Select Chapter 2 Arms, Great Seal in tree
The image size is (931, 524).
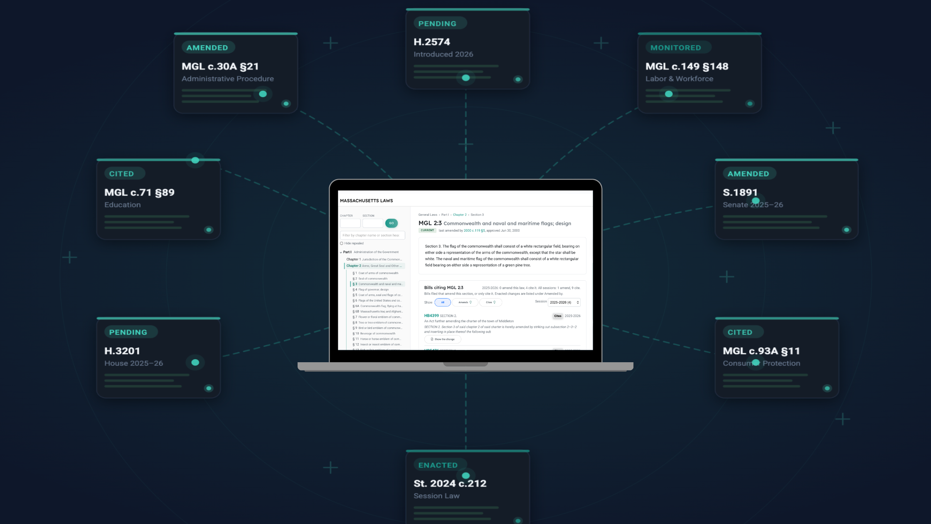[374, 266]
